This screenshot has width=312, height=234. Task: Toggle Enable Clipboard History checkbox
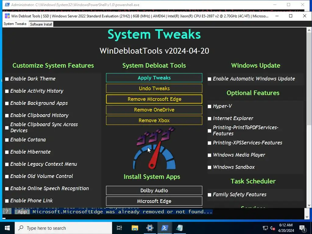pyautogui.click(x=7, y=115)
